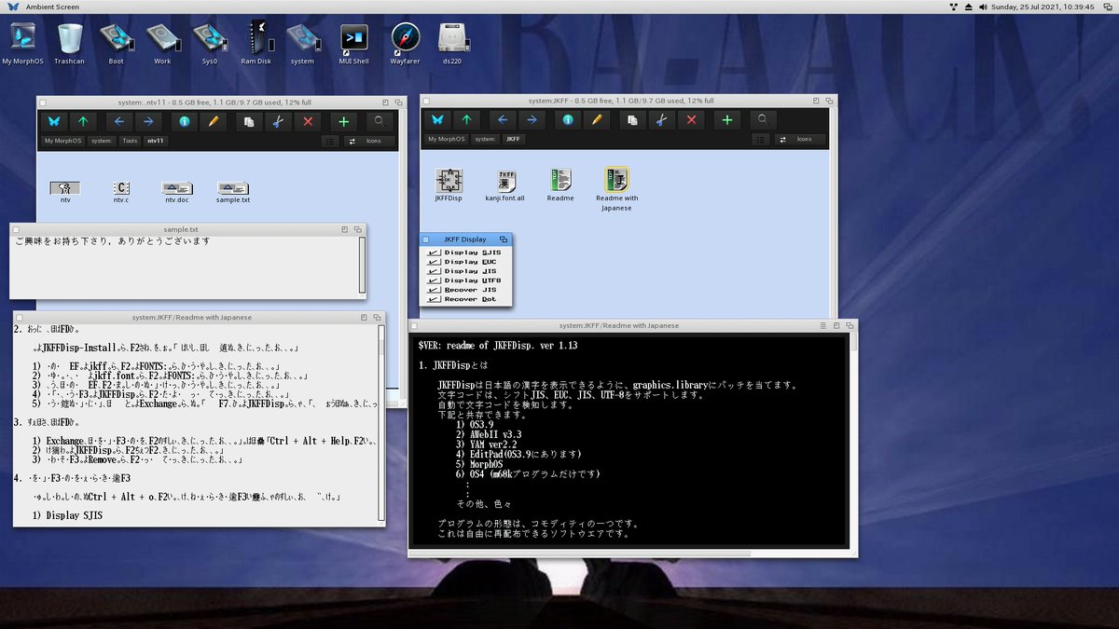Navigate forward in JKFF window
This screenshot has width=1119, height=629.
[x=531, y=120]
